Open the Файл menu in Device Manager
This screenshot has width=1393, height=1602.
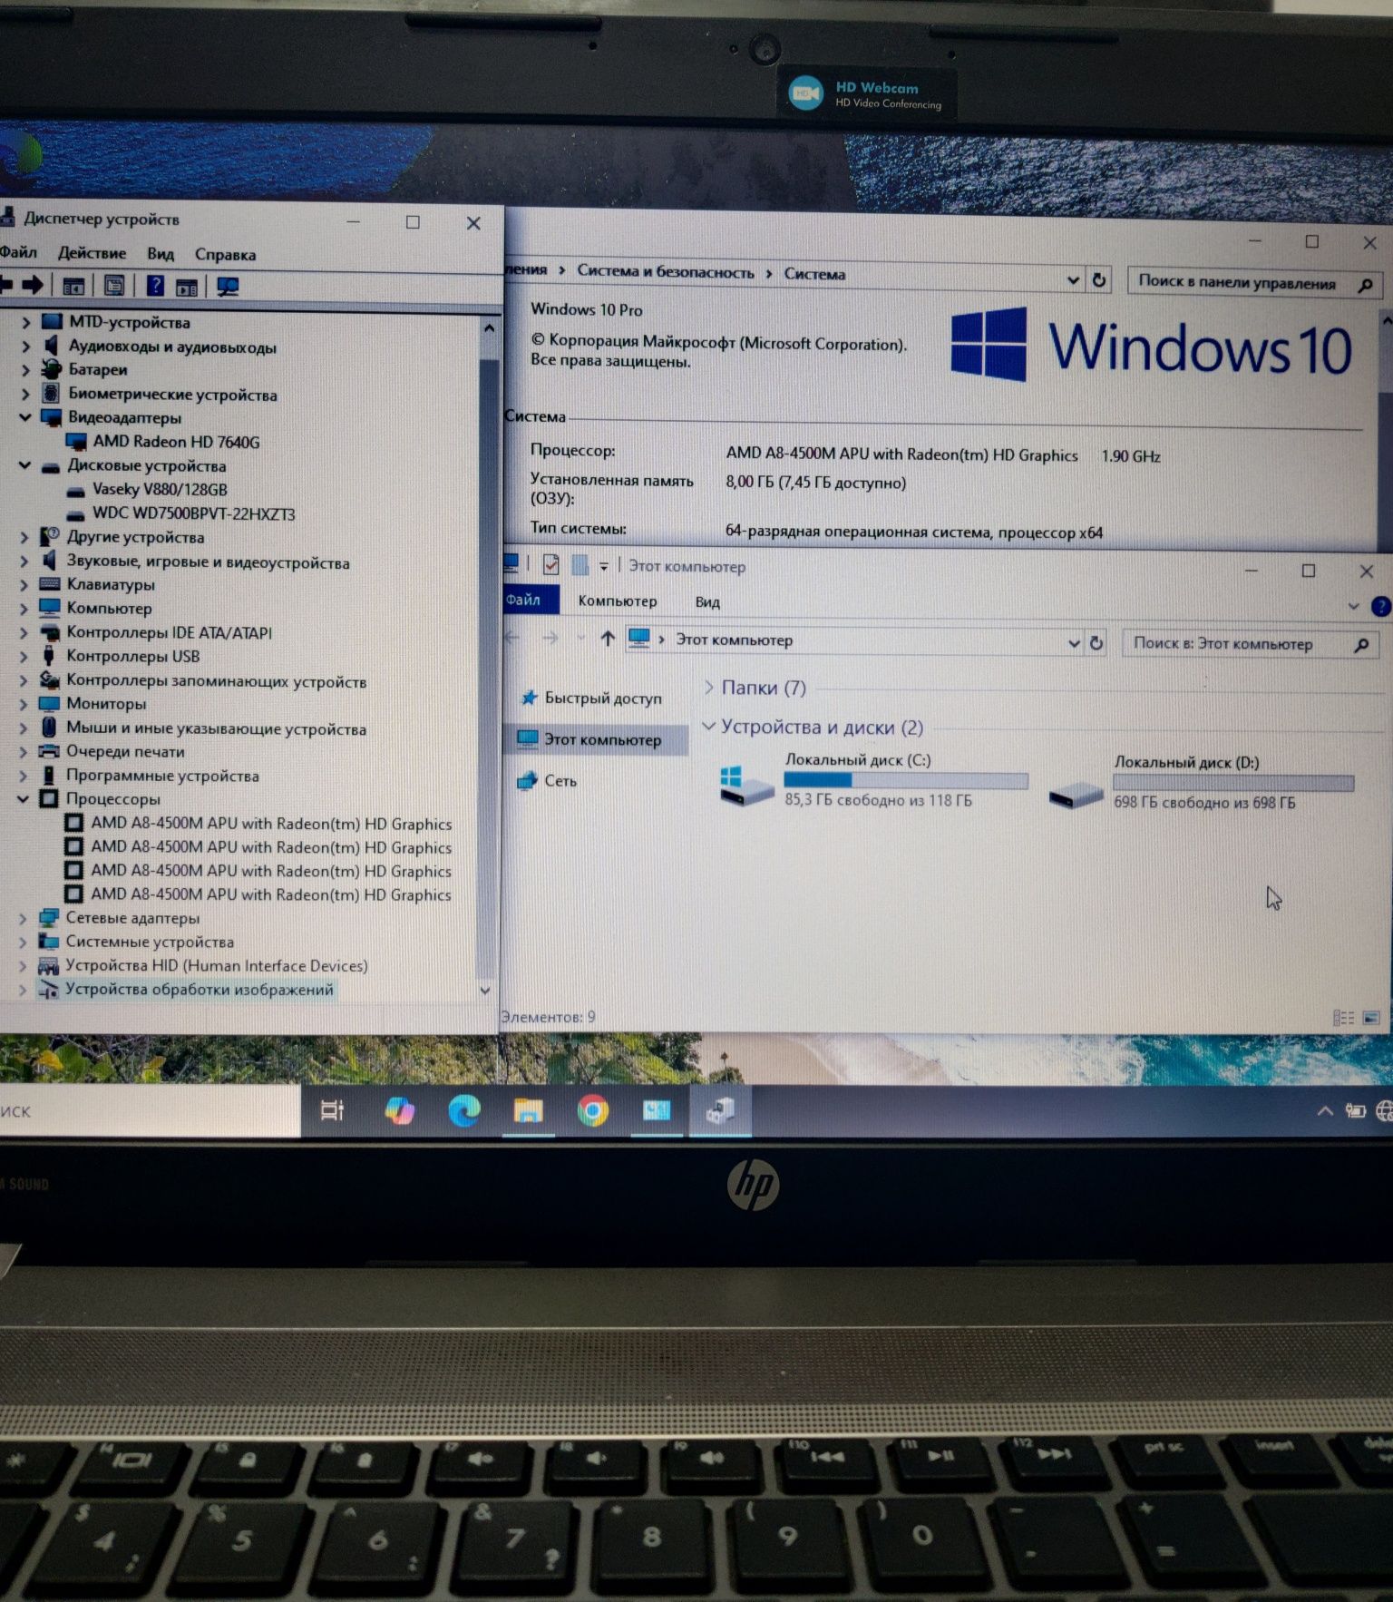18,252
